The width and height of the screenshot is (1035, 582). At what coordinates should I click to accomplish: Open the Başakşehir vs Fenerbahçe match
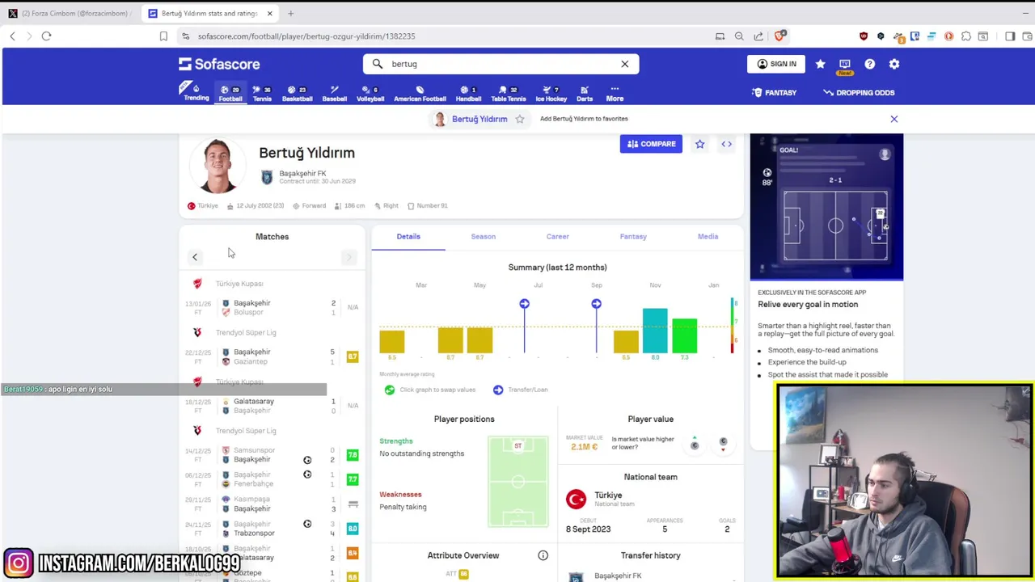pyautogui.click(x=272, y=479)
